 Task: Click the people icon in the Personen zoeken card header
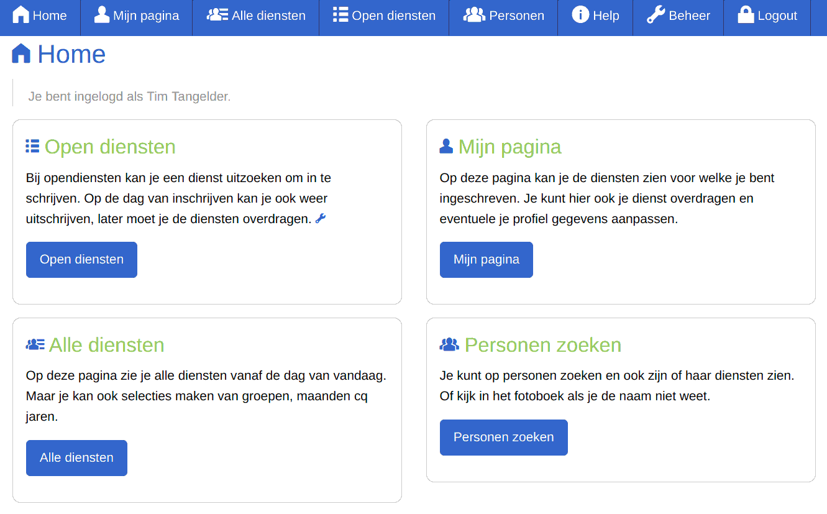(x=448, y=344)
